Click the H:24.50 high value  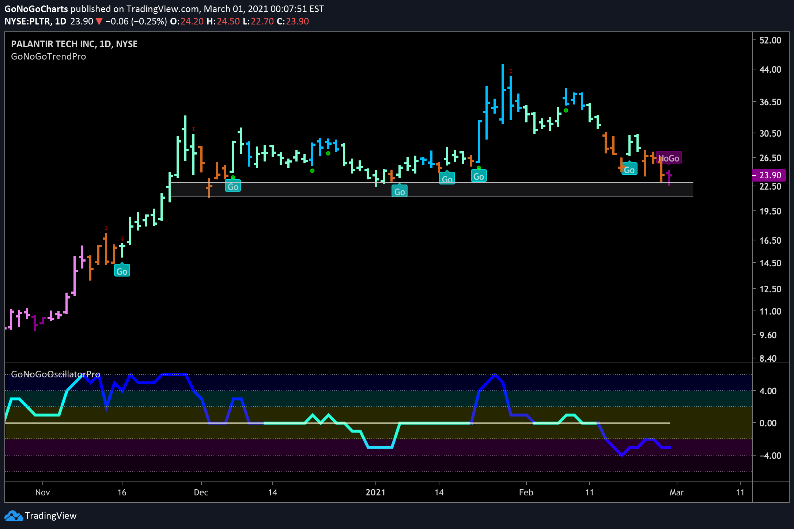223,22
